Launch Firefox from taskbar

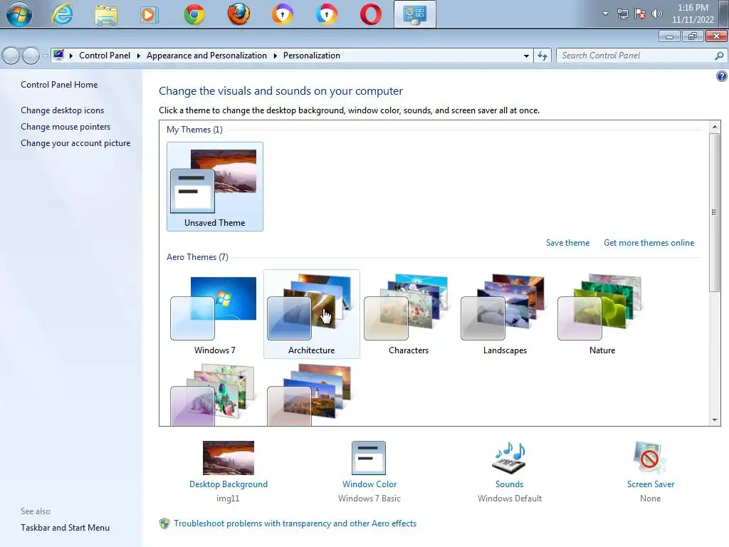click(x=238, y=14)
